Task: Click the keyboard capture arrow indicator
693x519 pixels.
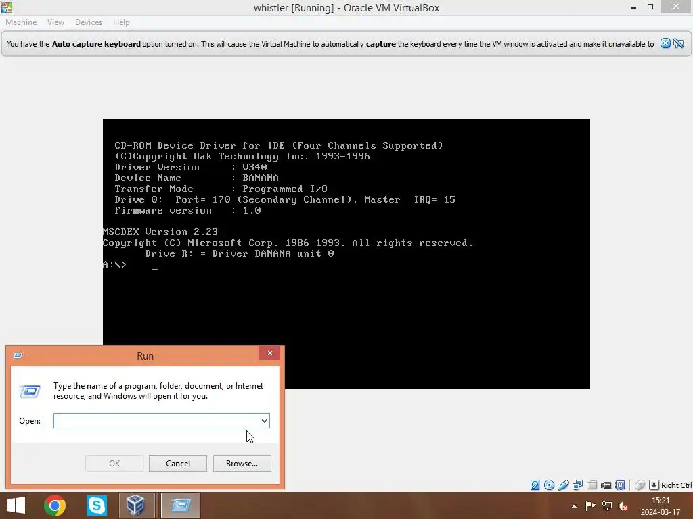Action: coord(654,485)
